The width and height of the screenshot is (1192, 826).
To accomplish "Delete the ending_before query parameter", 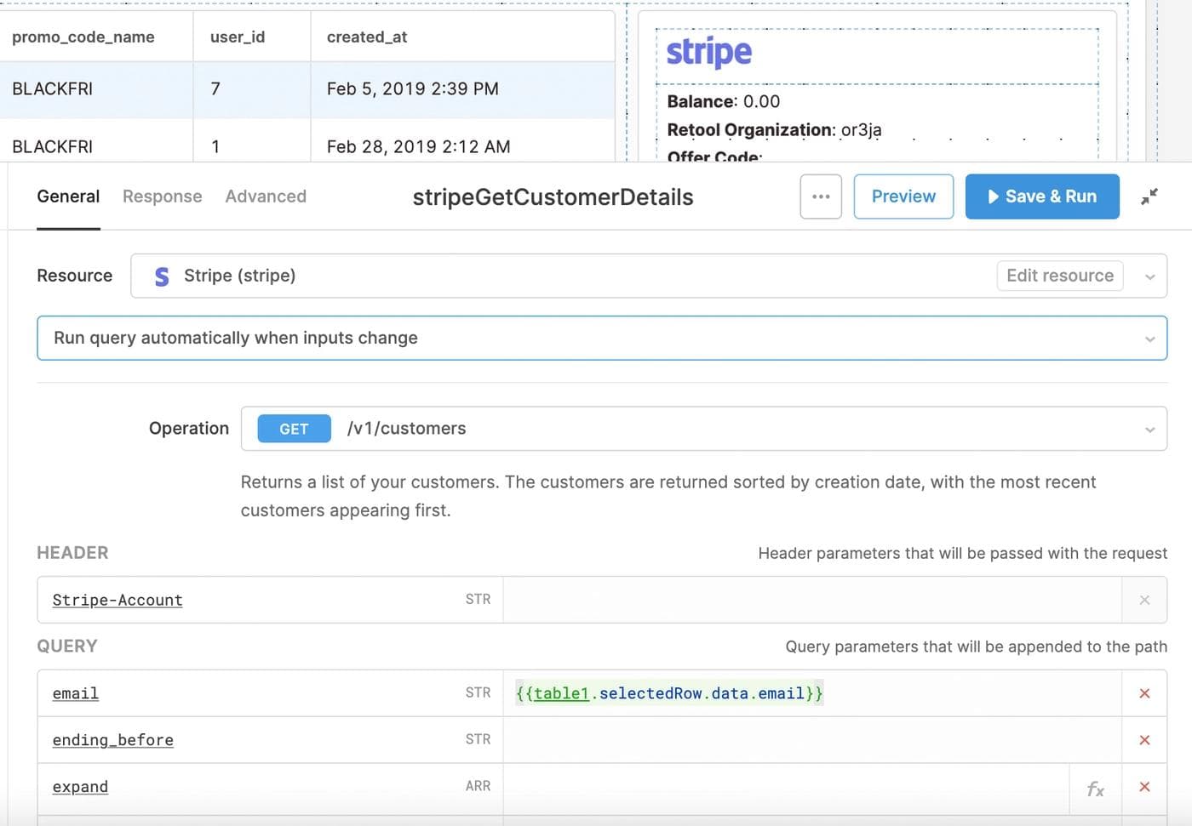I will [x=1144, y=740].
